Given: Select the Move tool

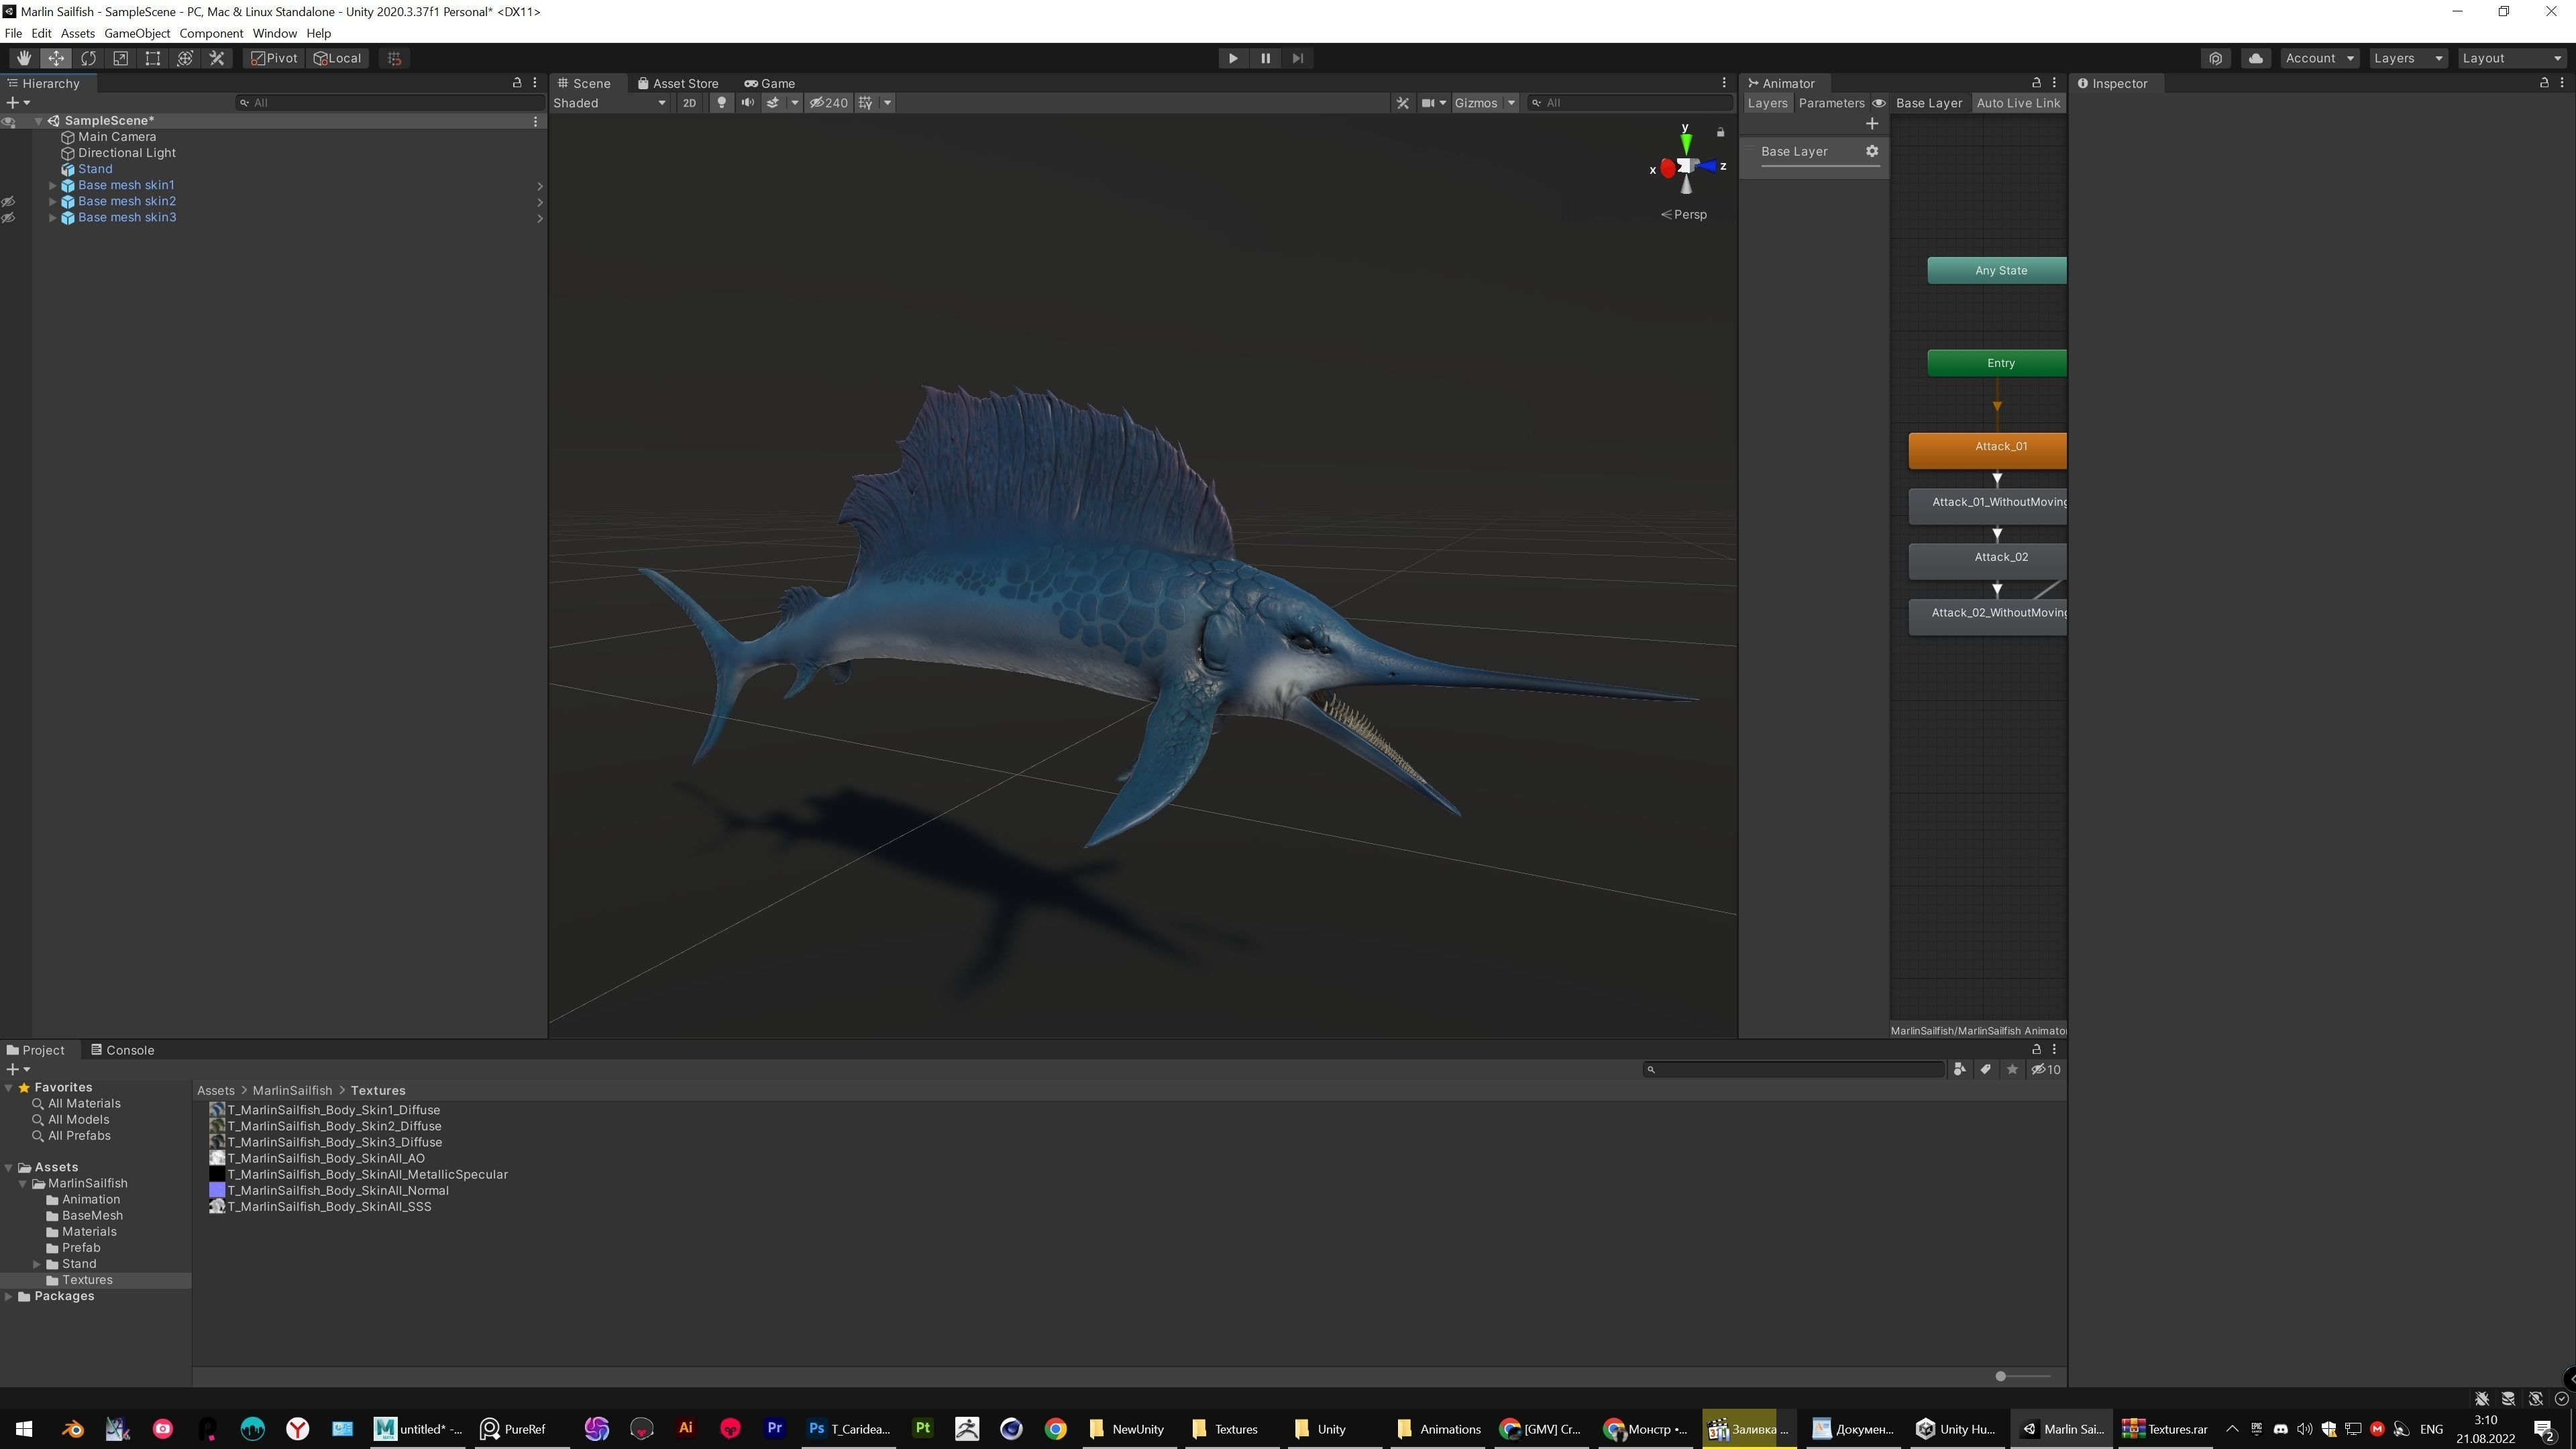Looking at the screenshot, I should point(56,58).
